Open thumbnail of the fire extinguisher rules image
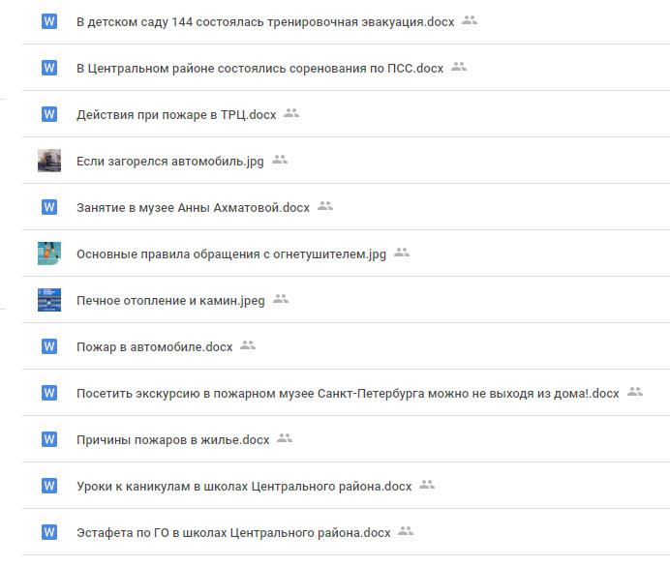The image size is (670, 566). 49,253
